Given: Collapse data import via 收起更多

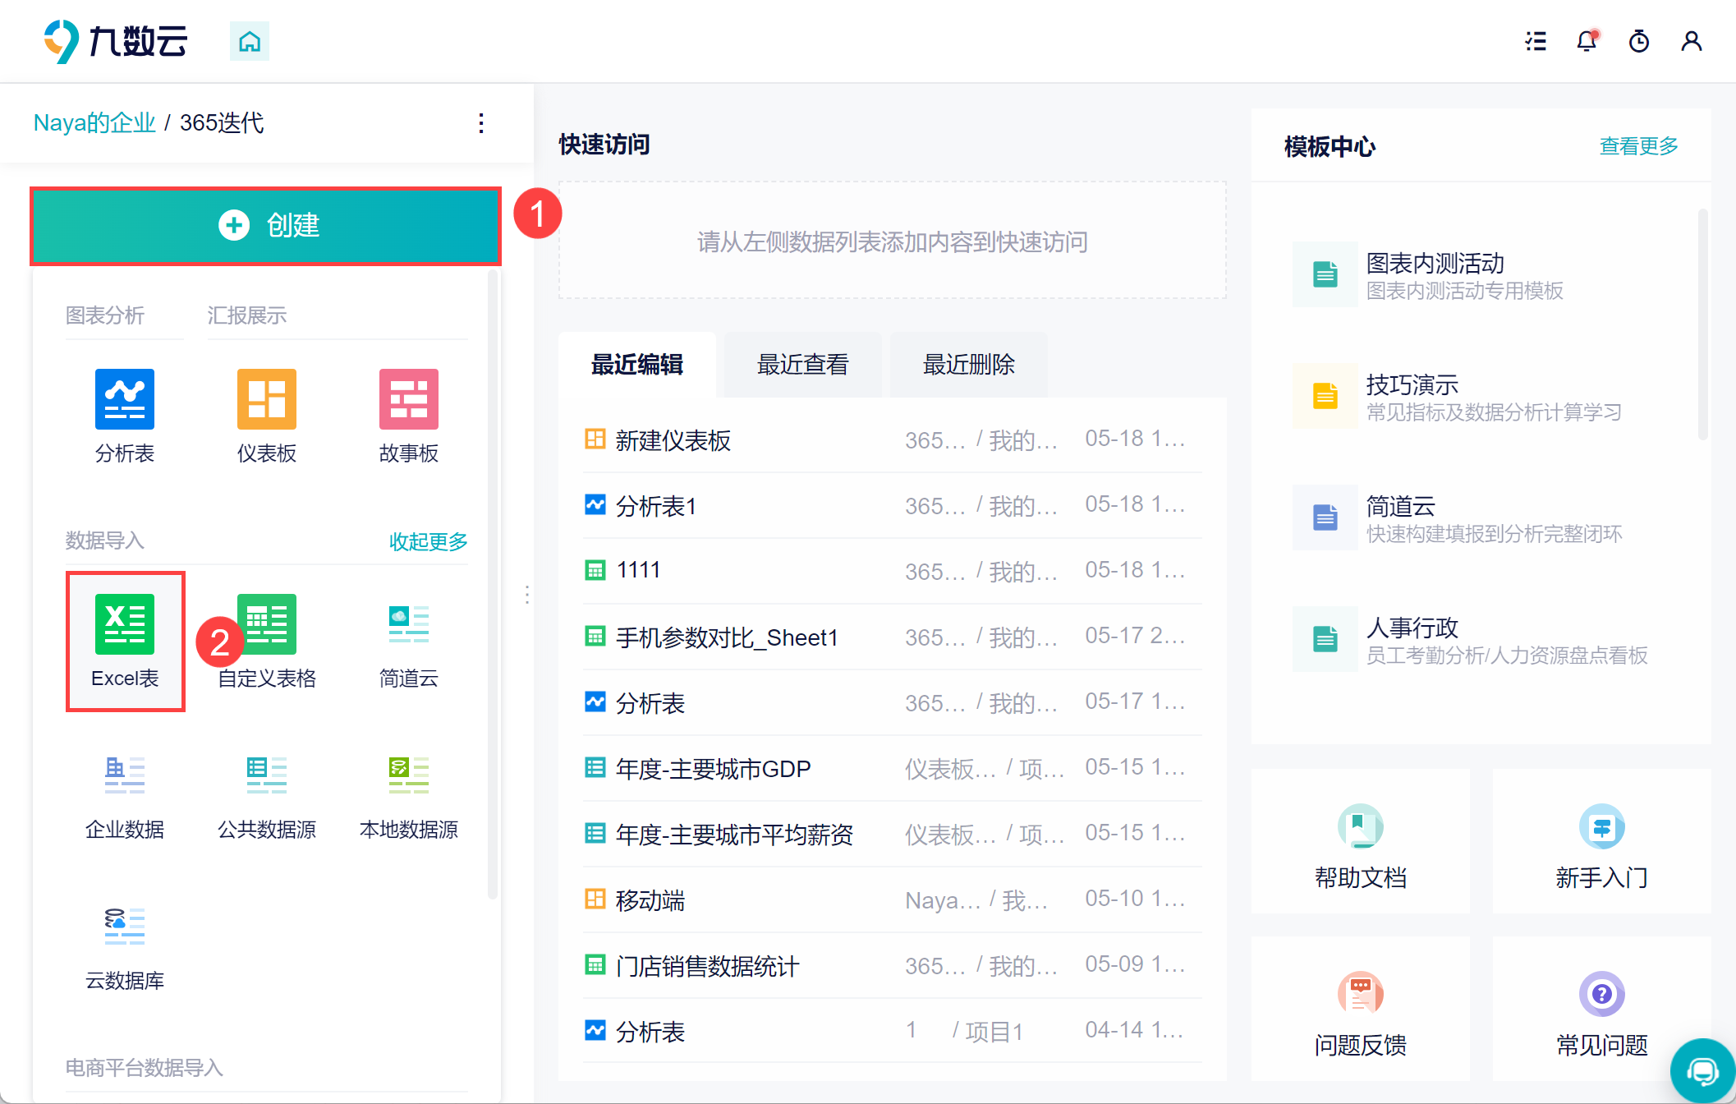Looking at the screenshot, I should click(x=428, y=541).
